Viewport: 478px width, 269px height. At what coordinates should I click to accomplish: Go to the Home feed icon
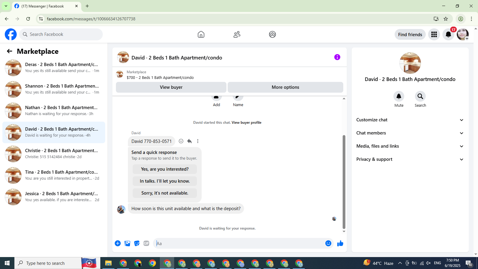click(201, 34)
